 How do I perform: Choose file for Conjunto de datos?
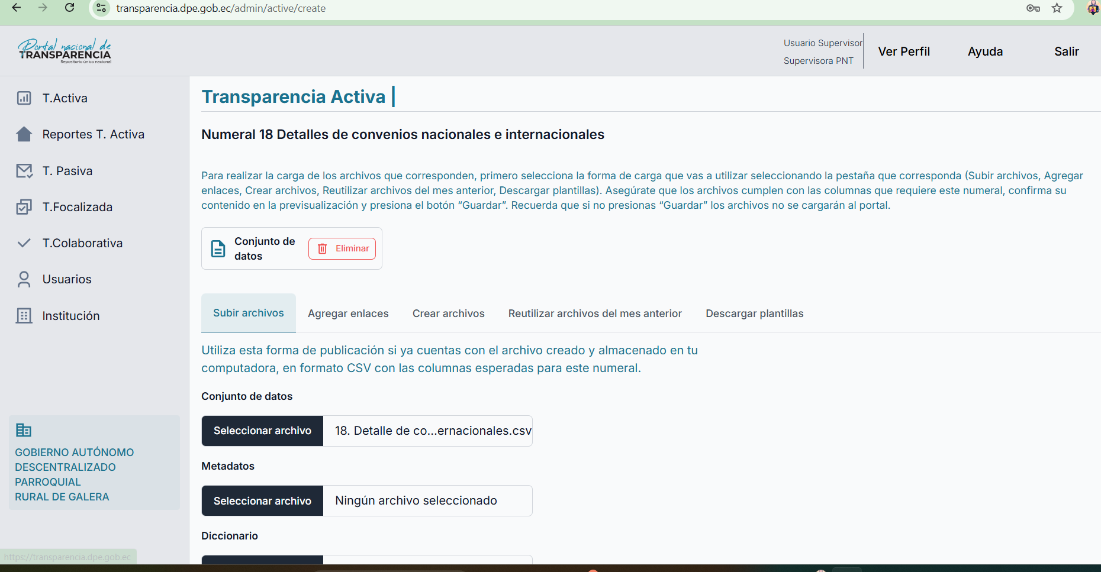(262, 431)
